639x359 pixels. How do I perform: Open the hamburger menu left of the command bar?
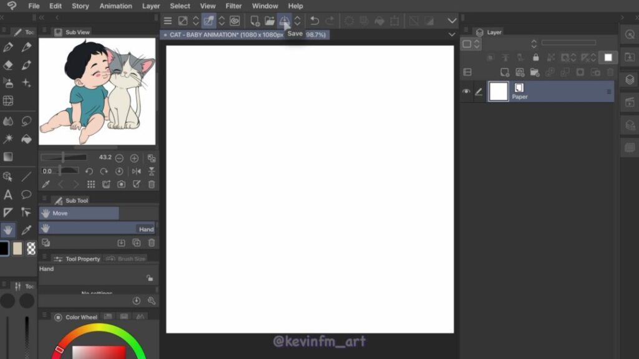(x=168, y=21)
